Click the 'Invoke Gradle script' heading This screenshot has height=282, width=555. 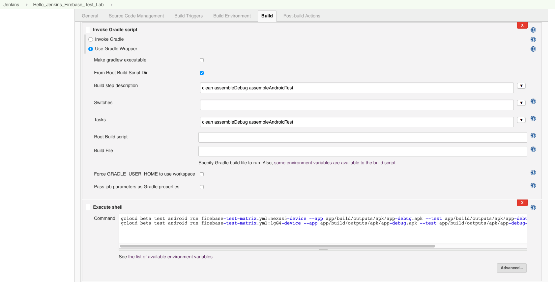[115, 30]
